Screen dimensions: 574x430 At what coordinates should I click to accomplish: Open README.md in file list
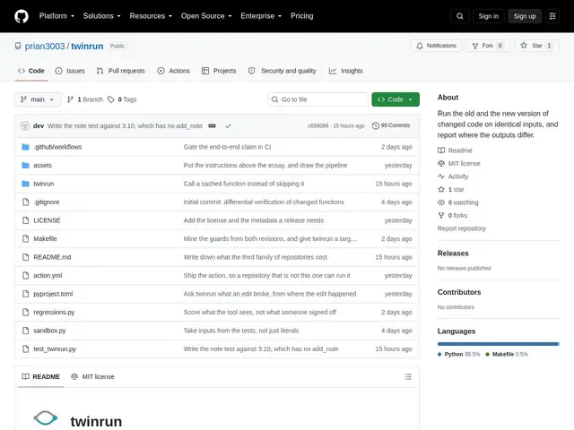pos(52,257)
